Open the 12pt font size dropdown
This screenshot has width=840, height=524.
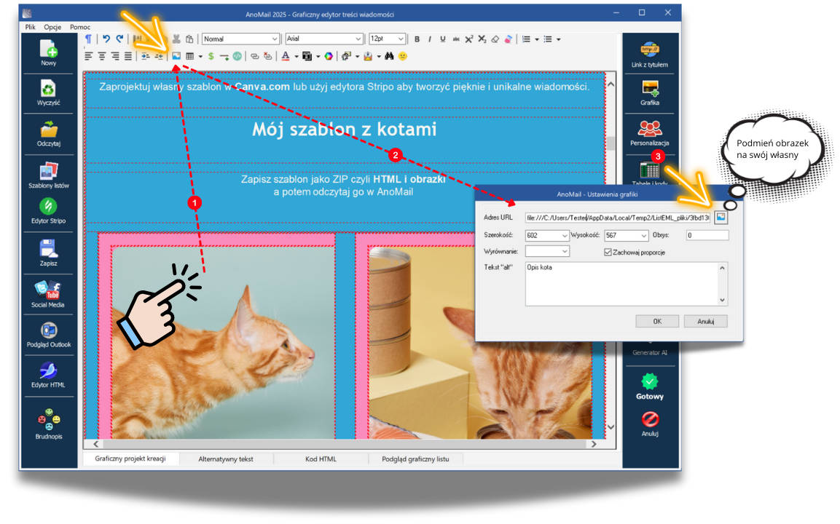coord(387,39)
